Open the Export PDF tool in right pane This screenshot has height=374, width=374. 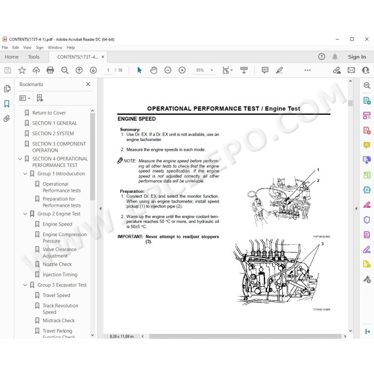point(367,100)
